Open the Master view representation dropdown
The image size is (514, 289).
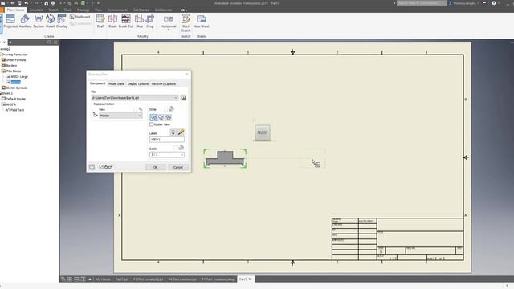[140, 116]
